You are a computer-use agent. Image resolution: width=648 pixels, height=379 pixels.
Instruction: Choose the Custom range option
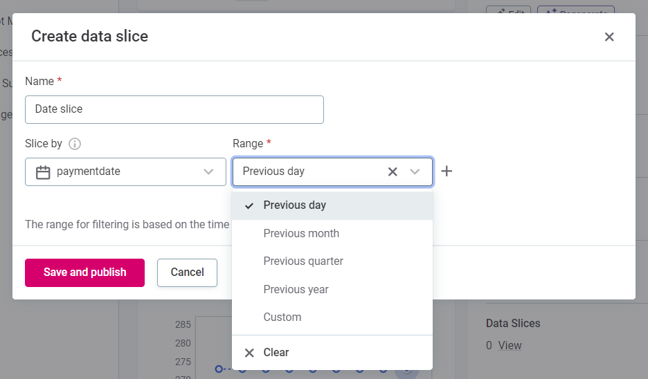282,317
